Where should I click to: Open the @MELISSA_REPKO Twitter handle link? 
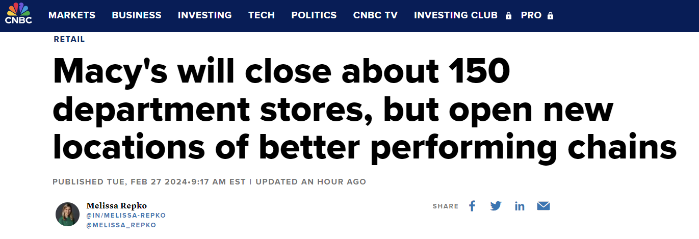(121, 225)
